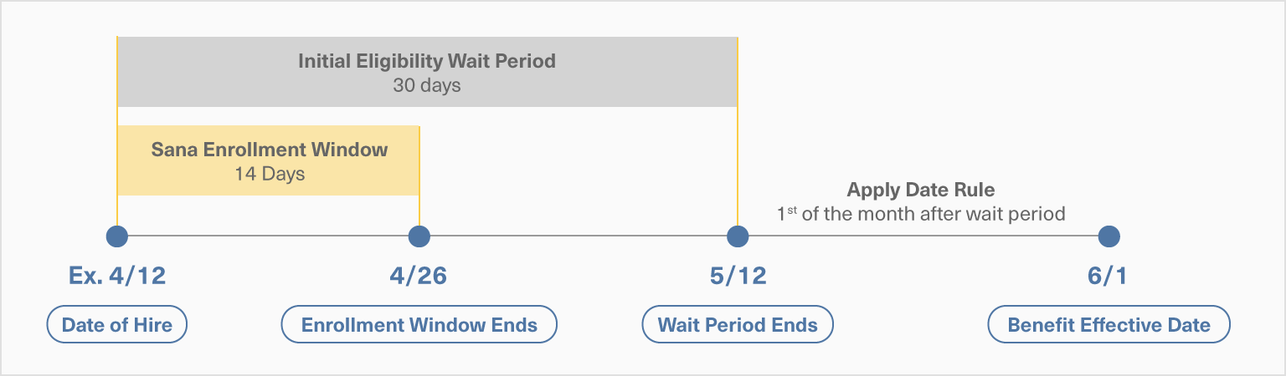Click the '30 days' text in gray bar

click(427, 85)
